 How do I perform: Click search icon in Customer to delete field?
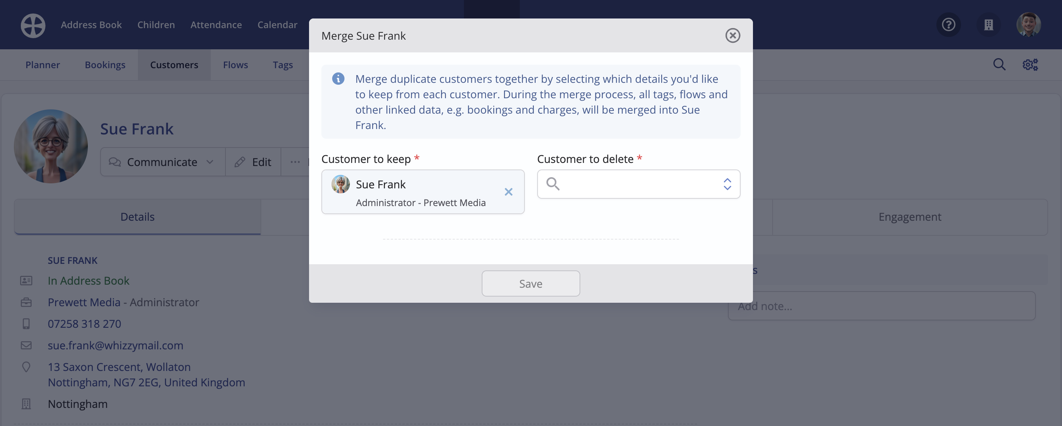pyautogui.click(x=553, y=184)
